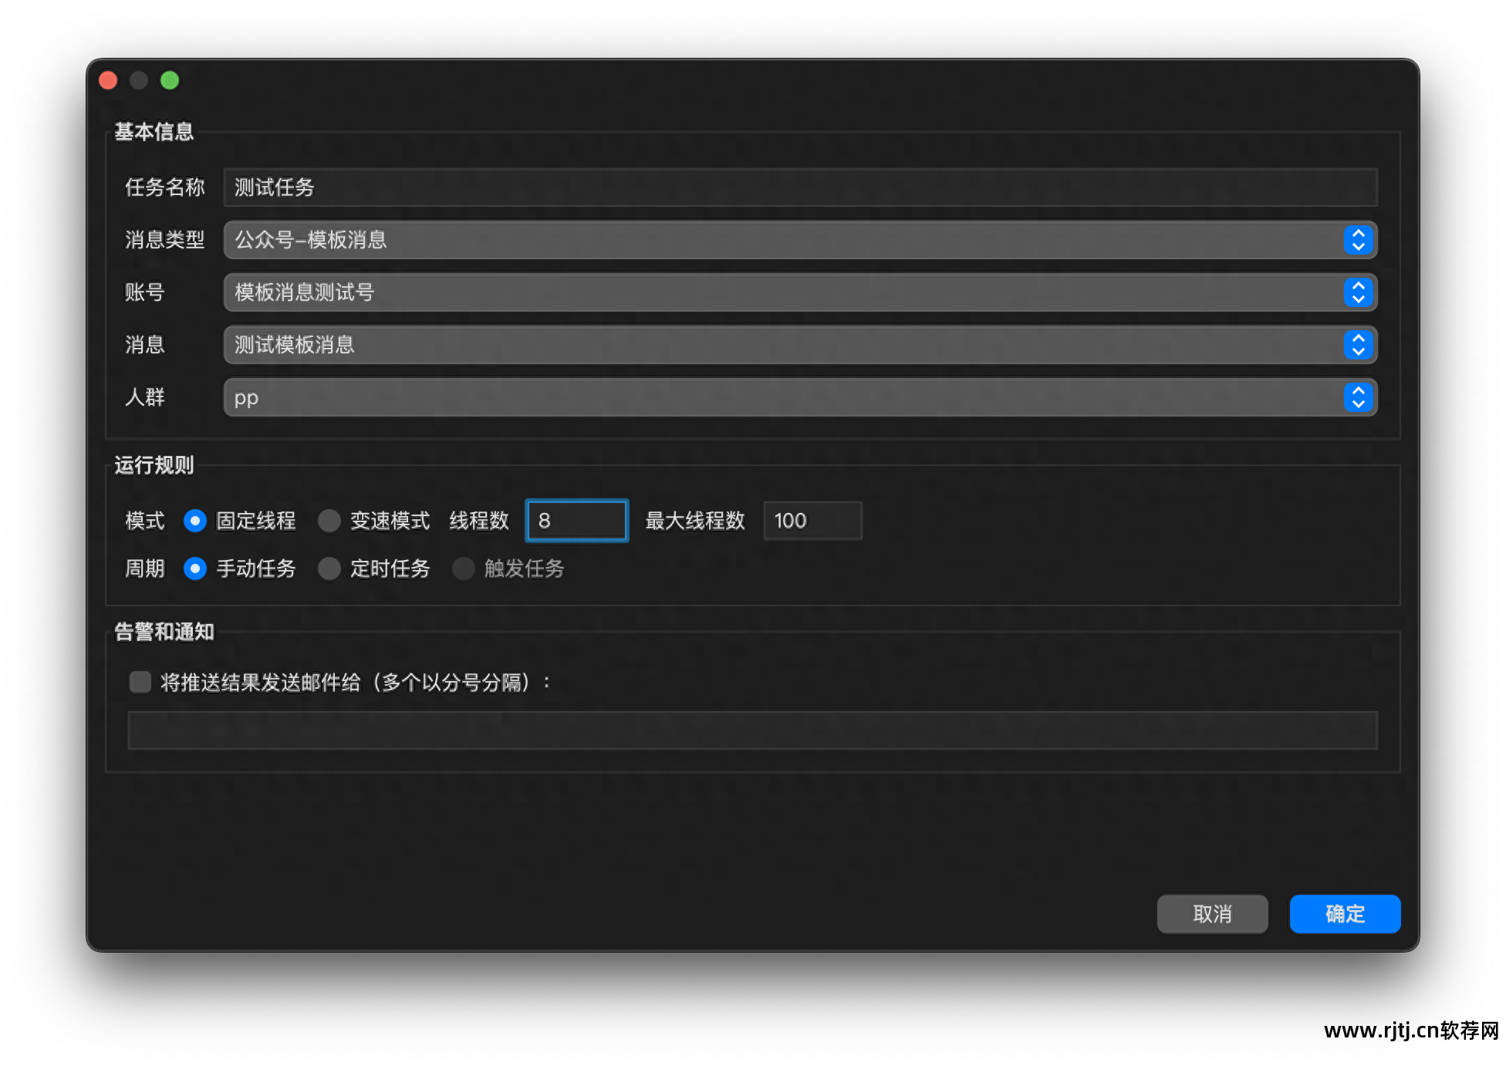Image resolution: width=1506 pixels, height=1066 pixels.
Task: Open the 人群 dropdown showing pp
Action: click(x=800, y=397)
